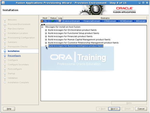Select Validation step in sidebar
This screenshot has height=113, width=150.
click(13, 78)
